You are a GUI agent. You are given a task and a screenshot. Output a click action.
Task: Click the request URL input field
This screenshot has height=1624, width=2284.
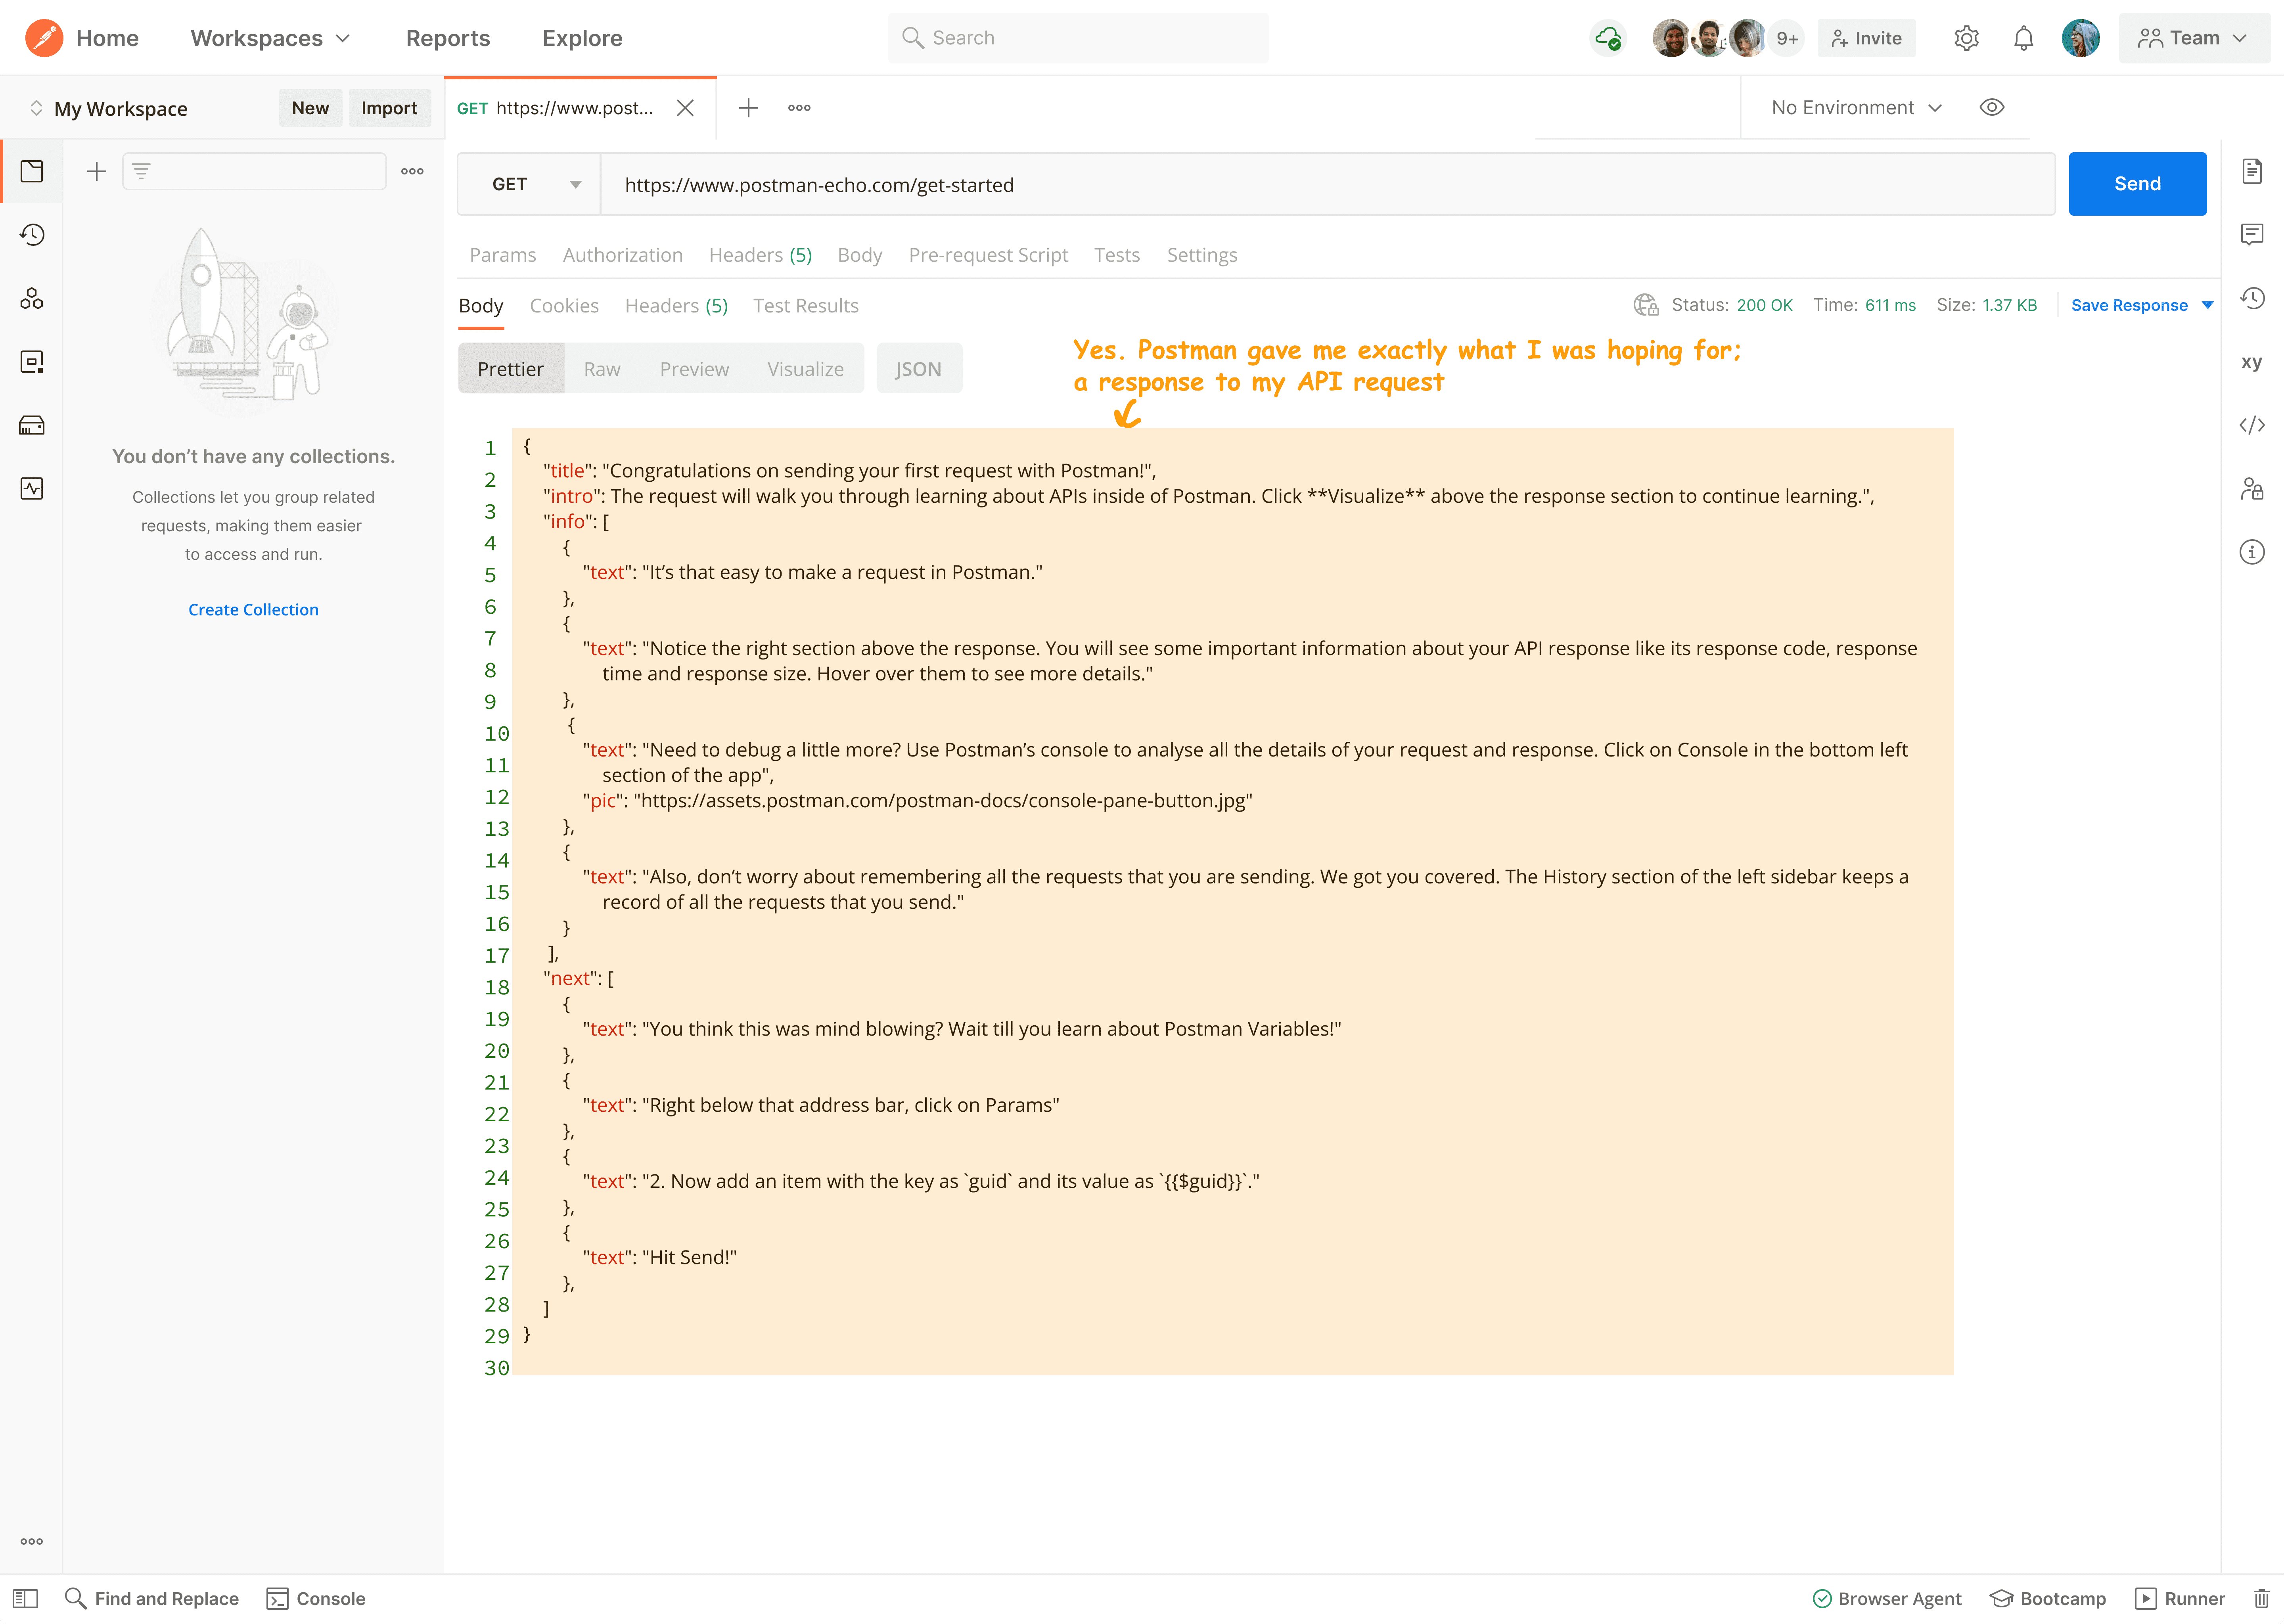[1327, 184]
